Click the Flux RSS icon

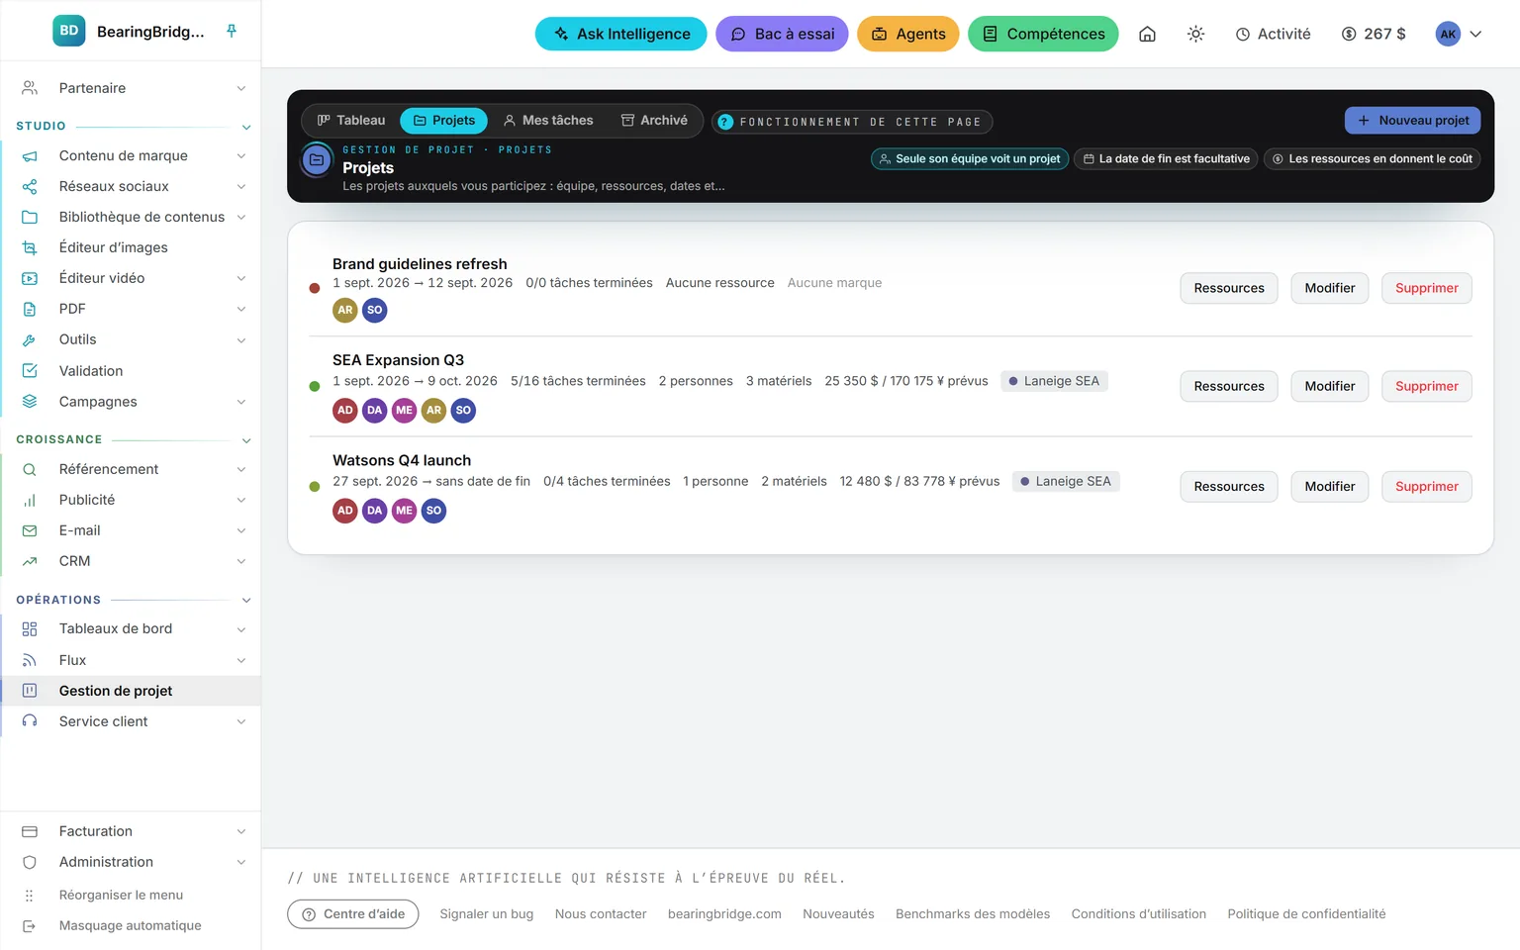[30, 660]
